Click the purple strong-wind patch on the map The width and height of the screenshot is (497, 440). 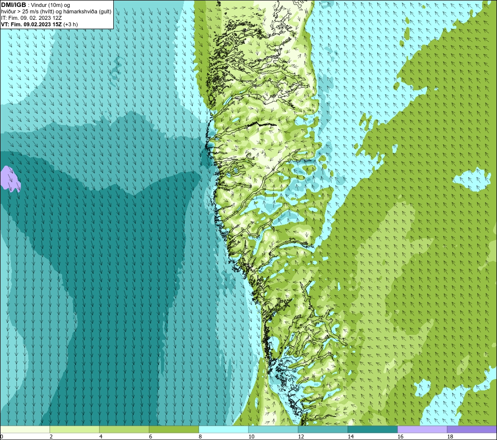(x=10, y=179)
